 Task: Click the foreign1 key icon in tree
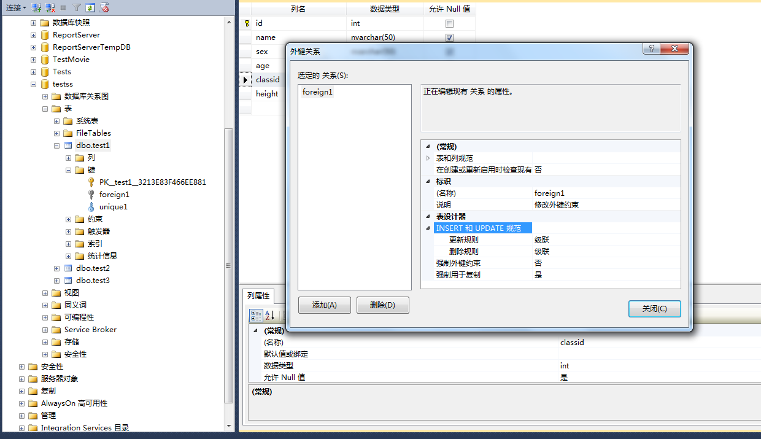[91, 195]
